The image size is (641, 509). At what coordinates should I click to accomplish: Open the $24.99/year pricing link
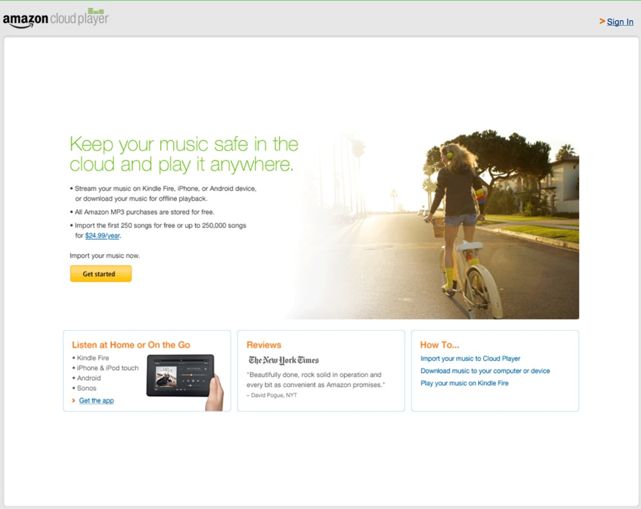pos(103,235)
